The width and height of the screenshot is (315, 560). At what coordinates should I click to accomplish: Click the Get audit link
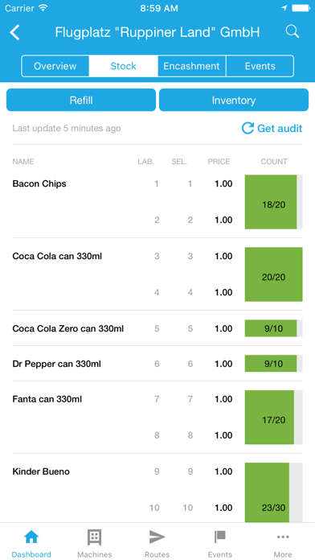[280, 128]
